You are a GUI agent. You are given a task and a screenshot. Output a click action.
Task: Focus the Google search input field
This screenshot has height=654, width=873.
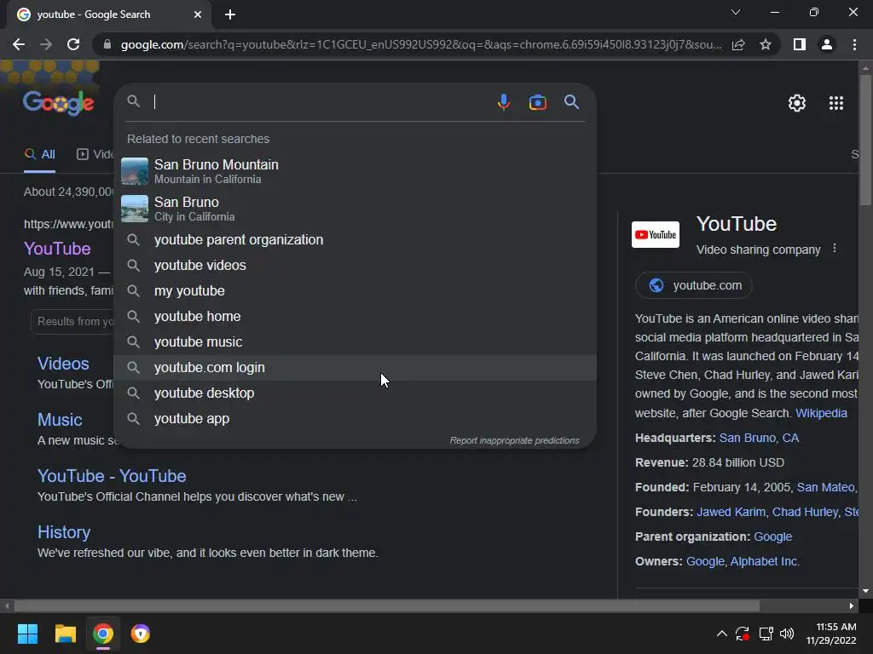point(321,102)
